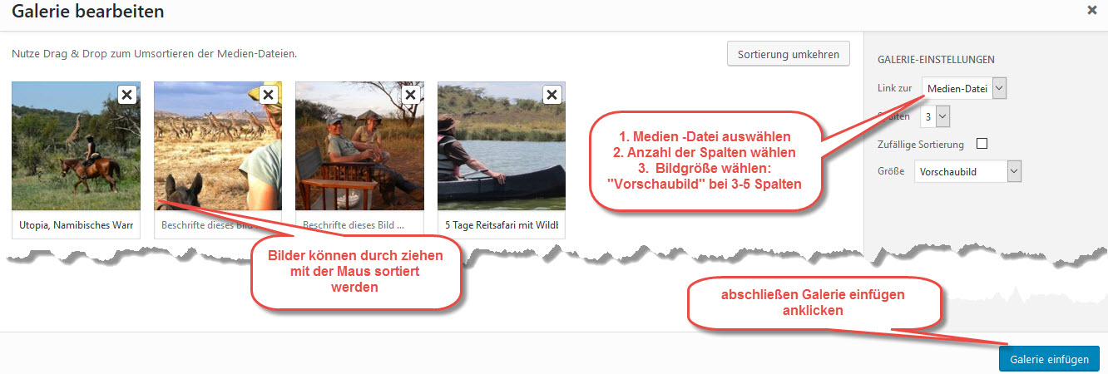Click the Zufällige Sortierung label text
1108x374 pixels.
[x=921, y=145]
